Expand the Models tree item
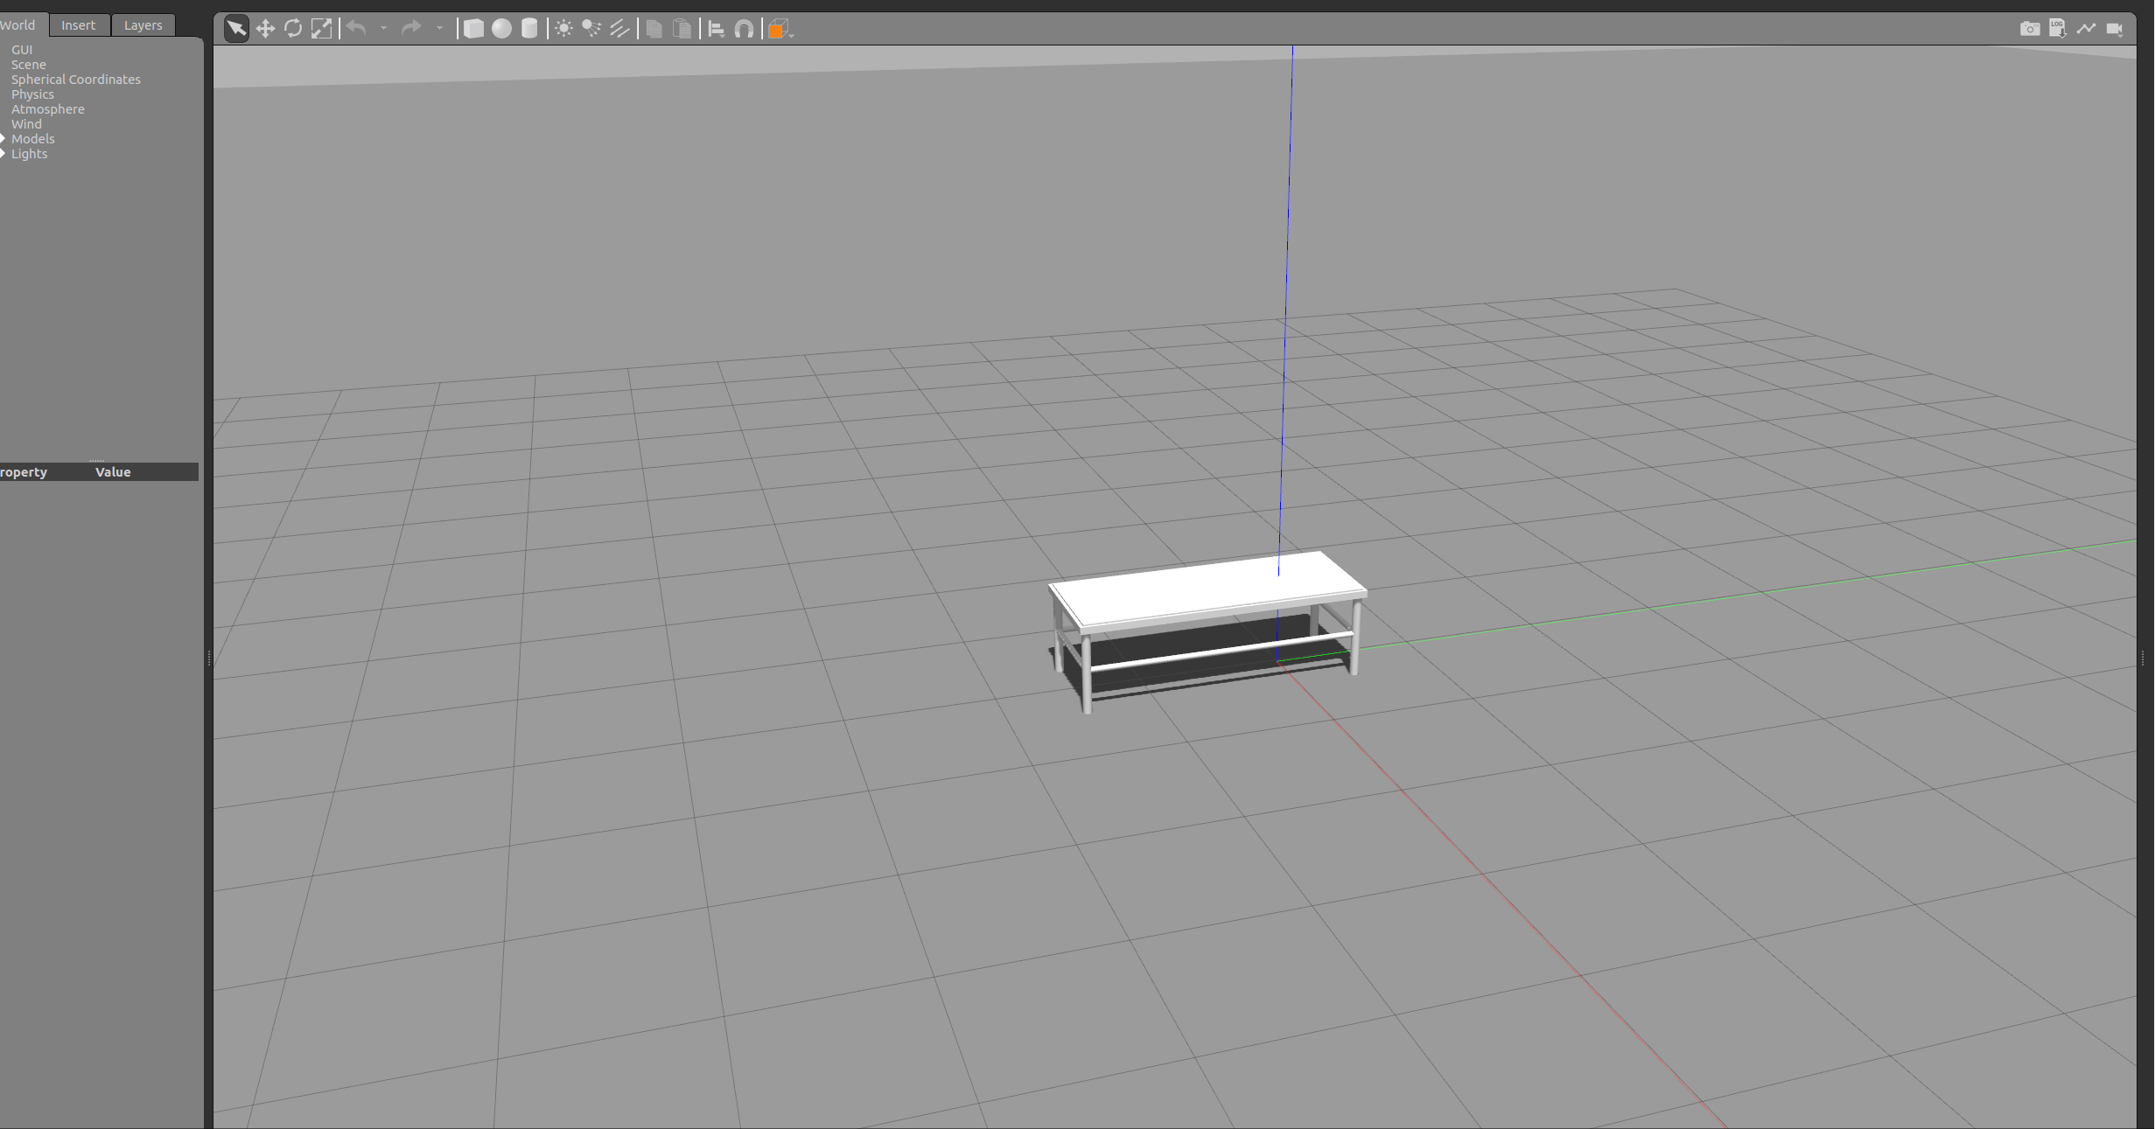 point(3,139)
